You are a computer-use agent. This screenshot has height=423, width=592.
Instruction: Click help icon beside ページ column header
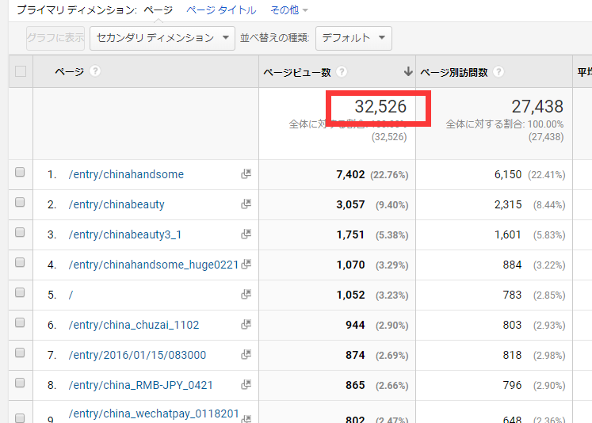[x=95, y=71]
